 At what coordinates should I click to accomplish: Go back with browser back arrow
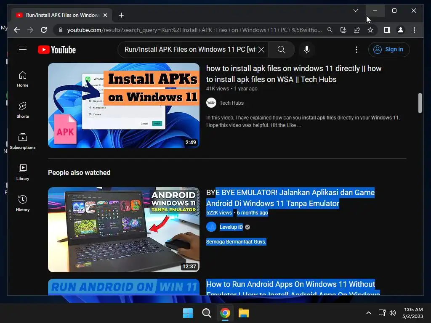(x=17, y=30)
